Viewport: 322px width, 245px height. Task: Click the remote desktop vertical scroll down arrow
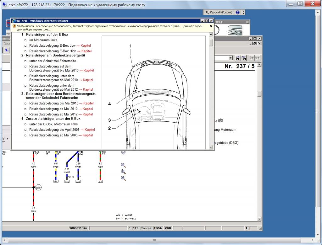(318, 235)
